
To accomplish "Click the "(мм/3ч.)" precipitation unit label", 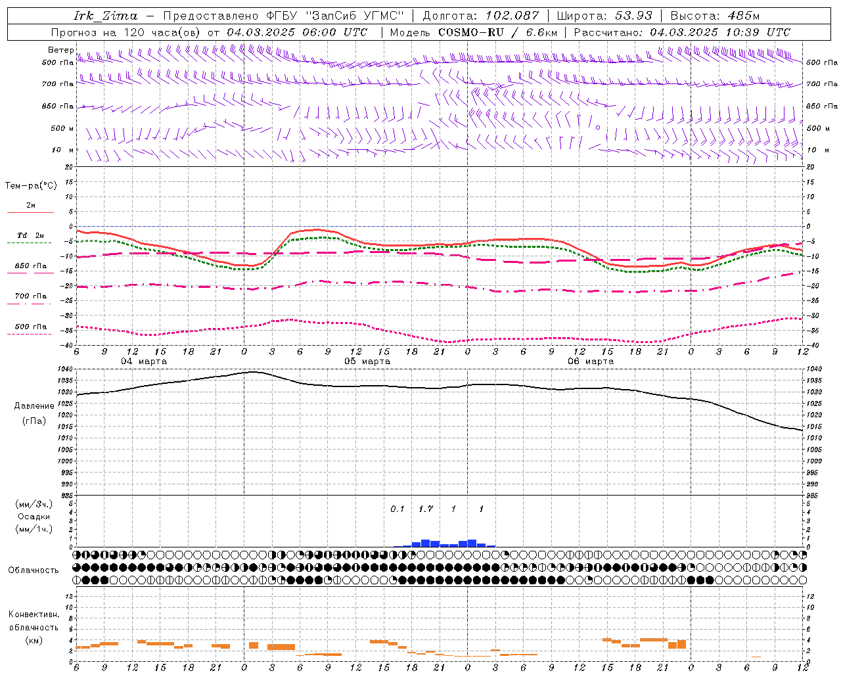I will 34,504.
